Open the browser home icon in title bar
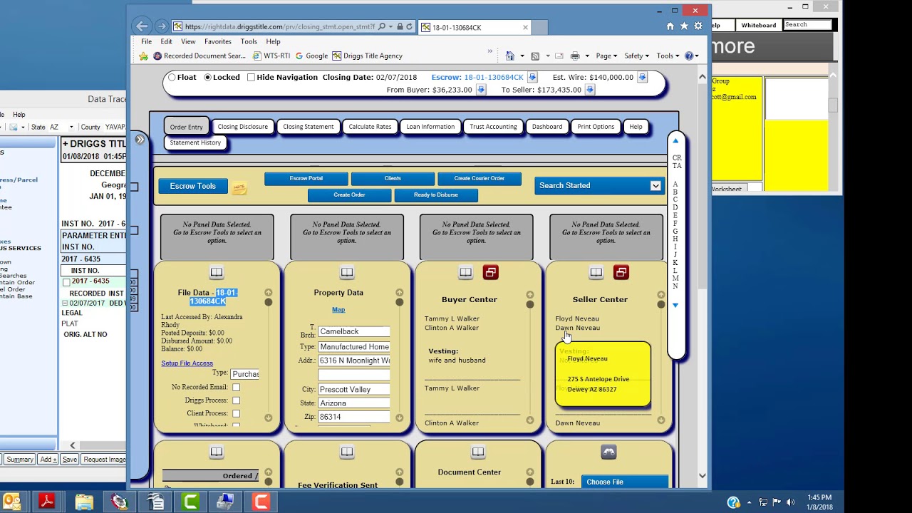The width and height of the screenshot is (912, 513). 670,26
